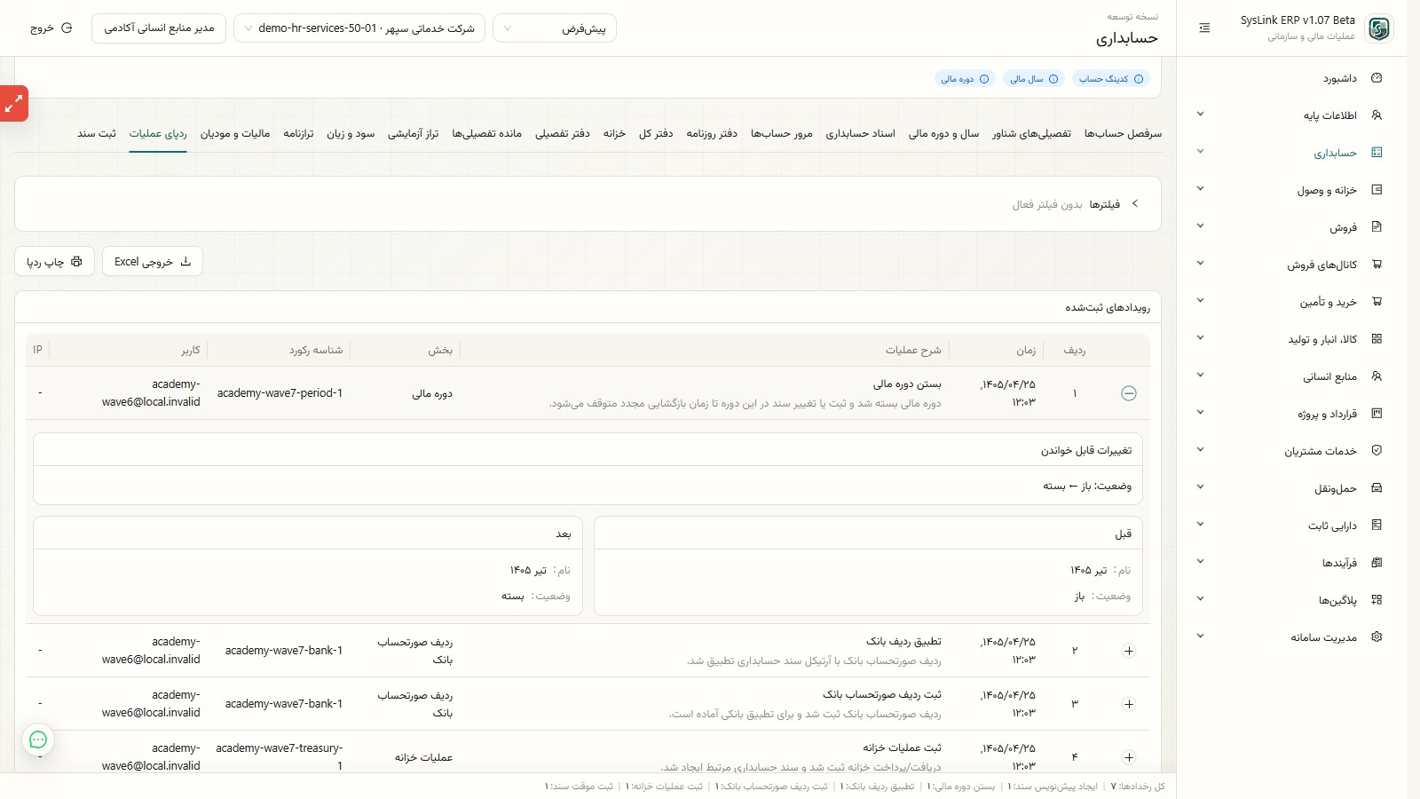1420x799 pixels.
Task: Click academy-wave7-treasury-1 record ID
Action: pyautogui.click(x=280, y=757)
